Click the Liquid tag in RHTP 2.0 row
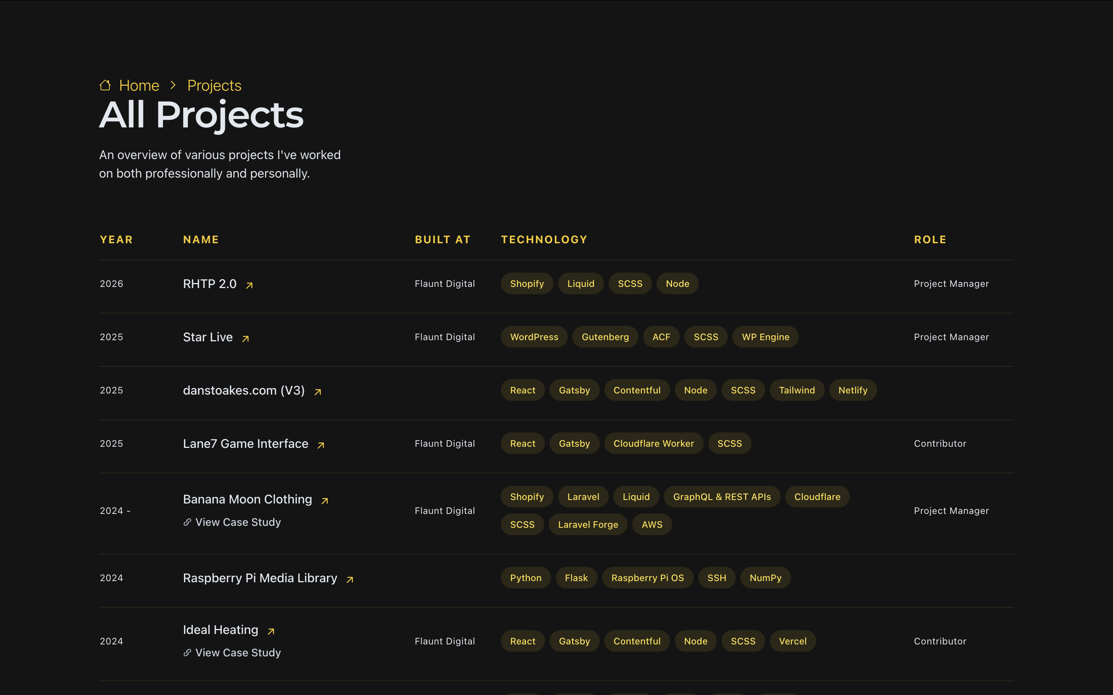 pyautogui.click(x=581, y=284)
